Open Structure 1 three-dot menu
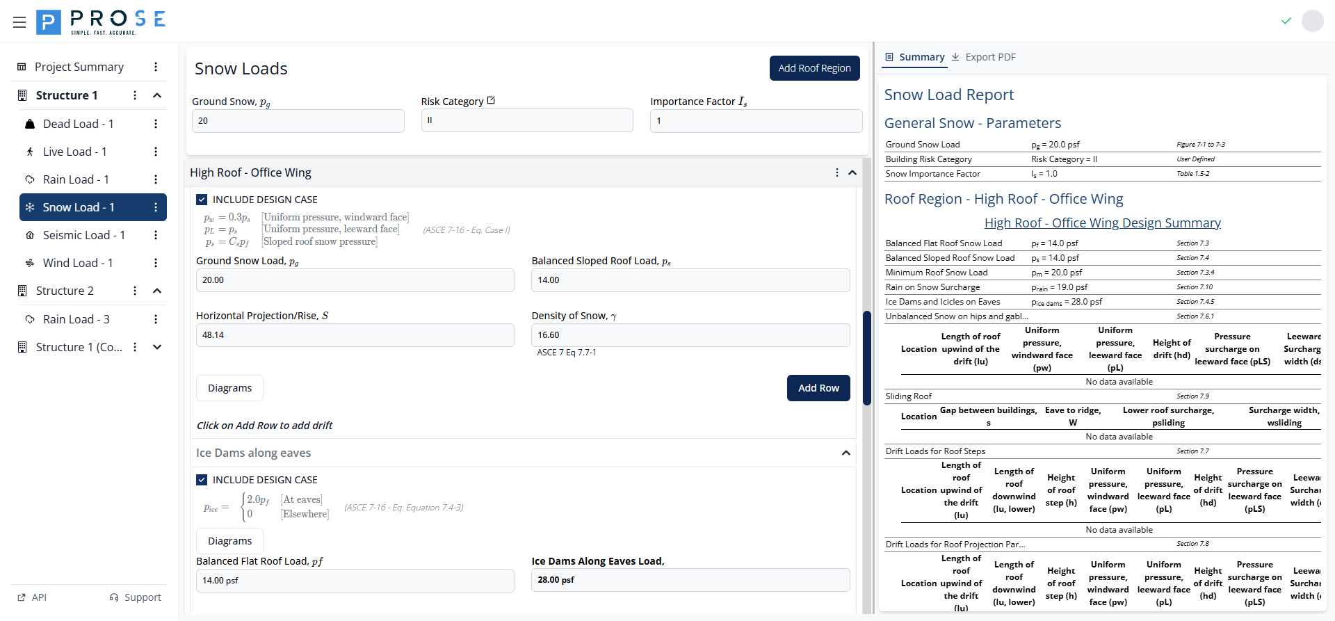This screenshot has width=1335, height=621. (135, 95)
